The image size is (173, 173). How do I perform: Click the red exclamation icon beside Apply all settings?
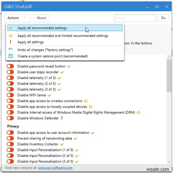click(10, 42)
